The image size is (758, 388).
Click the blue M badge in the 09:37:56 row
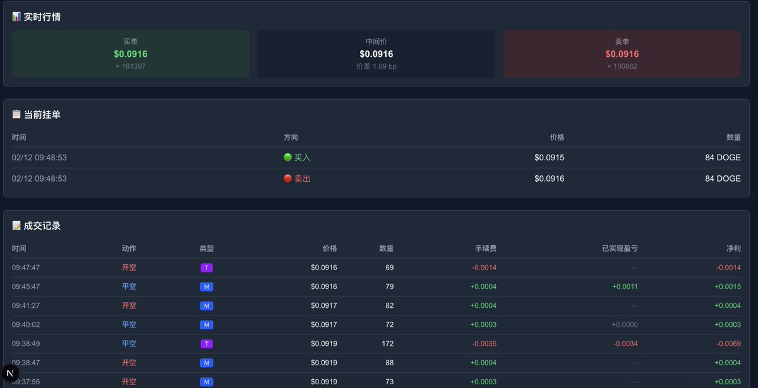[x=207, y=382]
